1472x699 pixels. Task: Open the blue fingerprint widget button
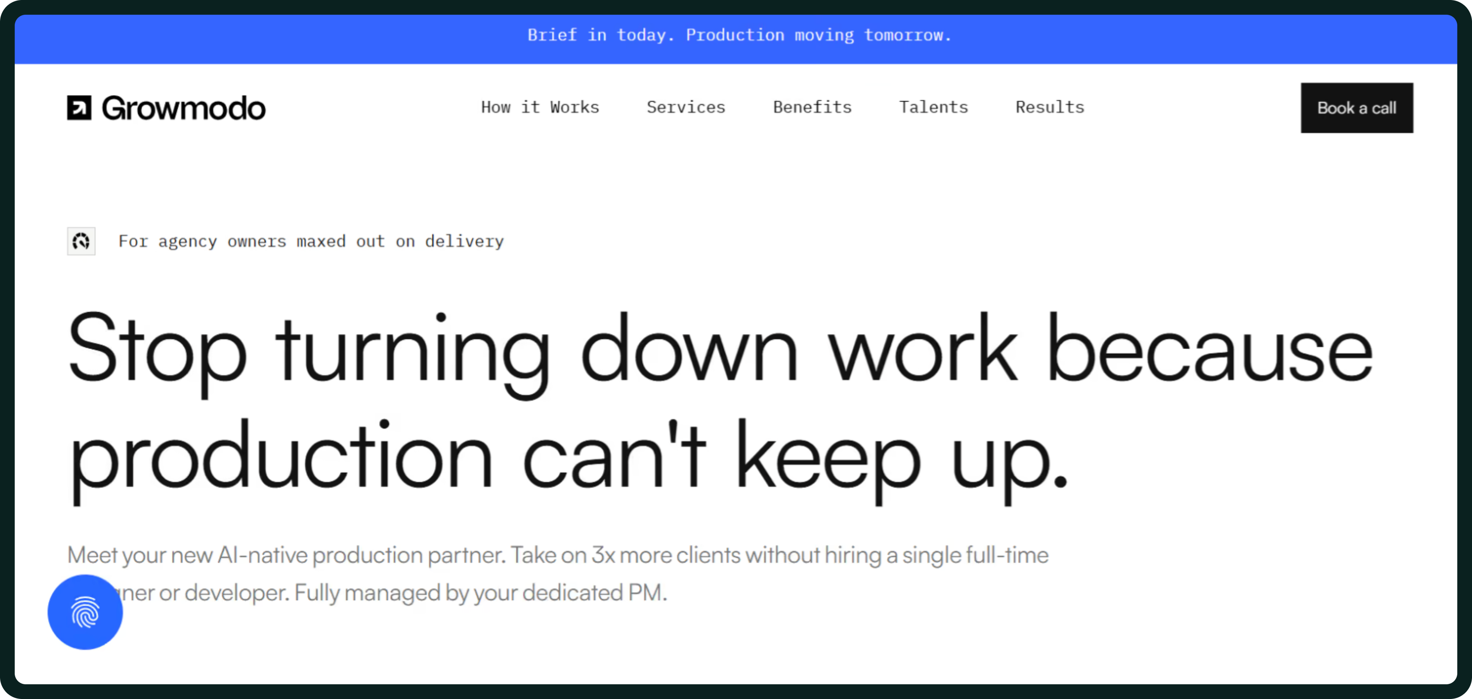pos(85,612)
